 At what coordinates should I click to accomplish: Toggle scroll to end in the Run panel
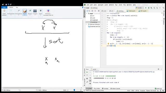coord(90,81)
